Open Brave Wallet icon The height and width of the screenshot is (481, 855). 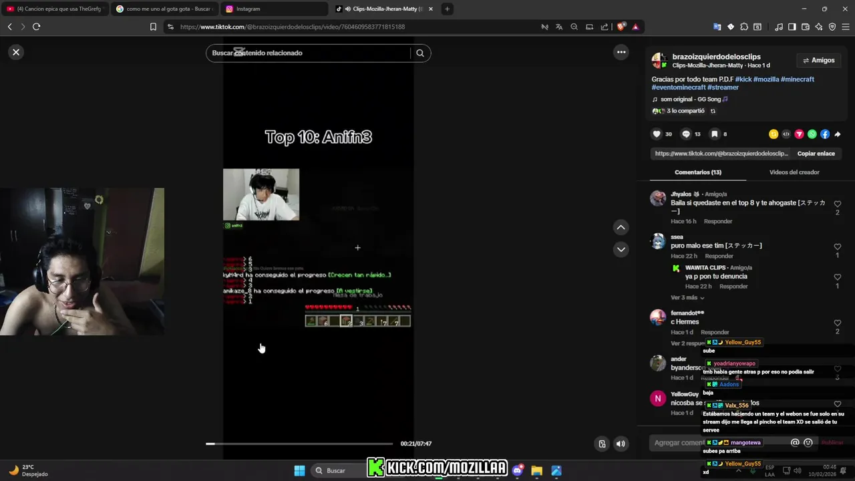806,27
